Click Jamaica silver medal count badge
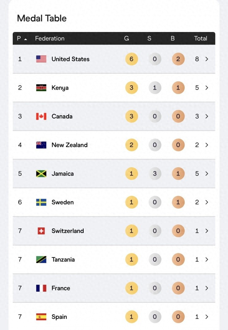 [x=155, y=174]
